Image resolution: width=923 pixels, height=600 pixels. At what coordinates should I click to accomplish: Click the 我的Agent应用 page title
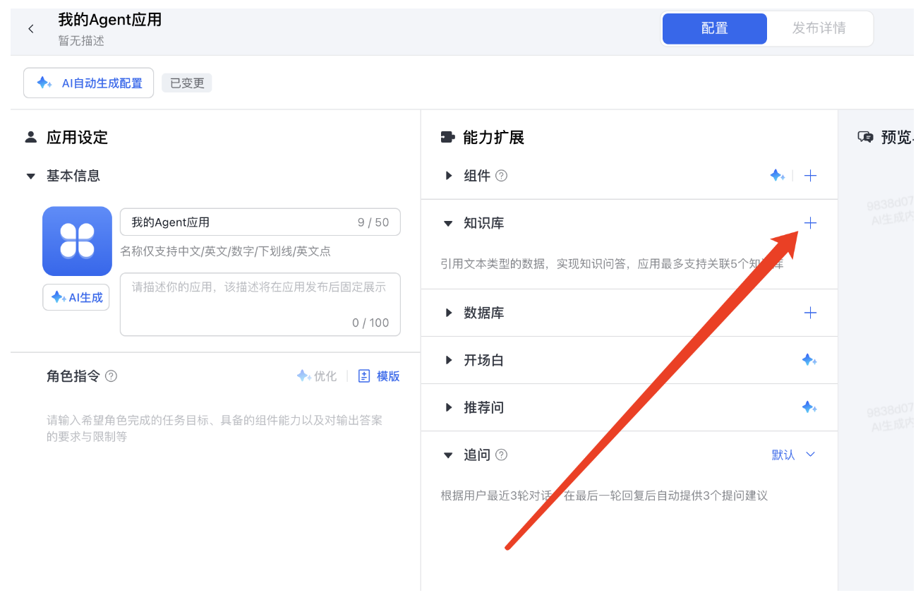[110, 20]
